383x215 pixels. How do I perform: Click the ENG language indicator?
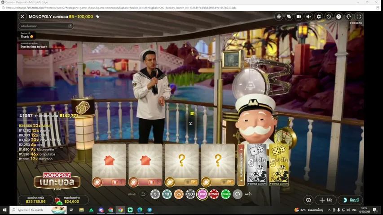(354, 210)
